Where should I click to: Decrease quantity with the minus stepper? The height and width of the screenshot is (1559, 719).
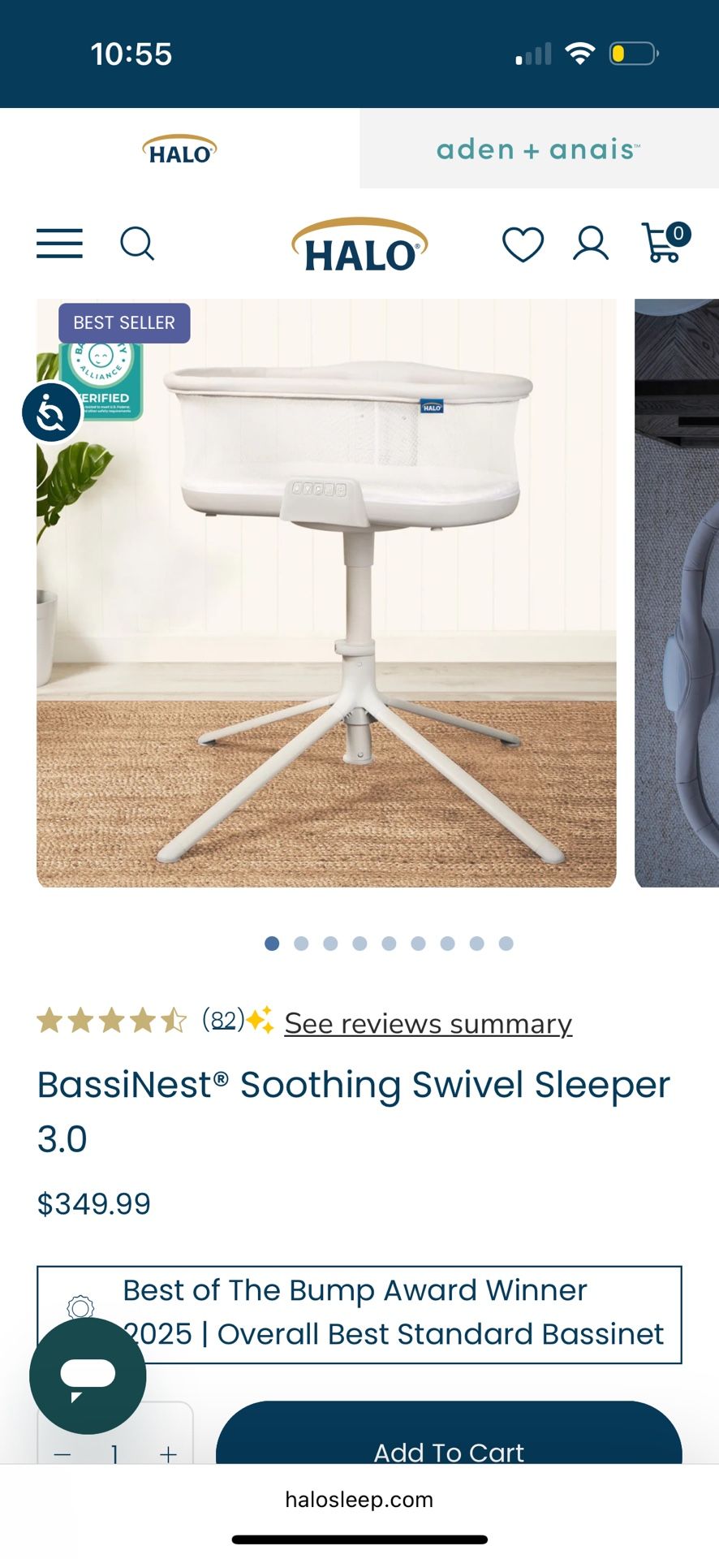point(62,1453)
